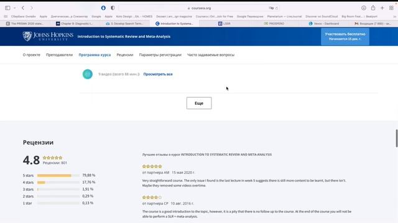
Task: Switch to The PRISMA 2020 statement tab
Action: pos(25,24)
